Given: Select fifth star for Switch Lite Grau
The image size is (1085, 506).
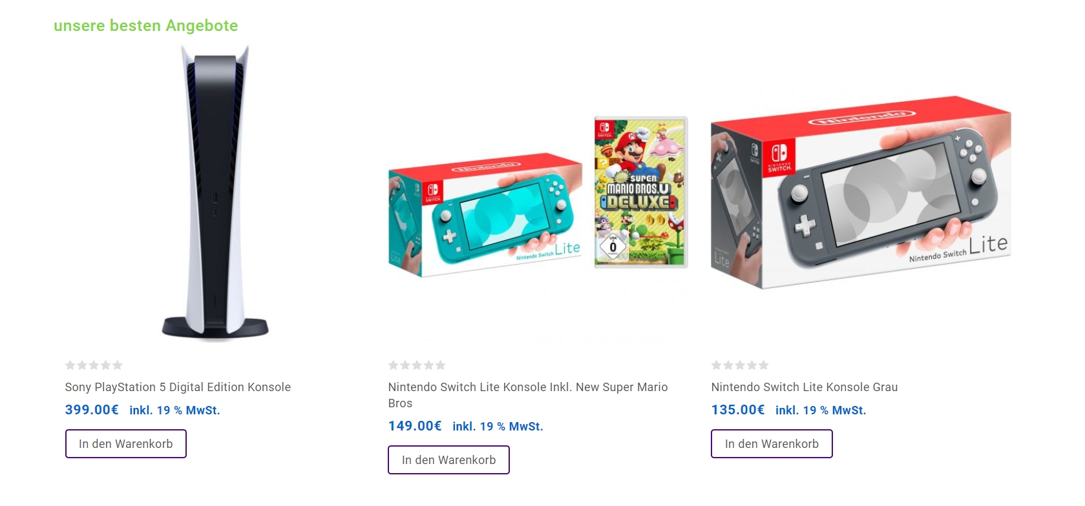Looking at the screenshot, I should [x=763, y=365].
